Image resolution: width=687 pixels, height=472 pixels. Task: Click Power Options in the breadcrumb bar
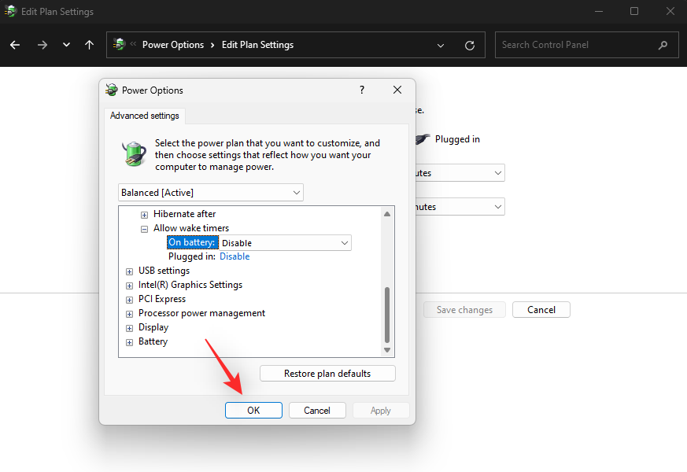pos(173,45)
